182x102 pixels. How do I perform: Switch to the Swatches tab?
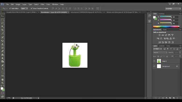point(161,14)
